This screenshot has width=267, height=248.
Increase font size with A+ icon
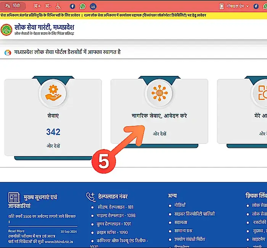(x=37, y=6)
